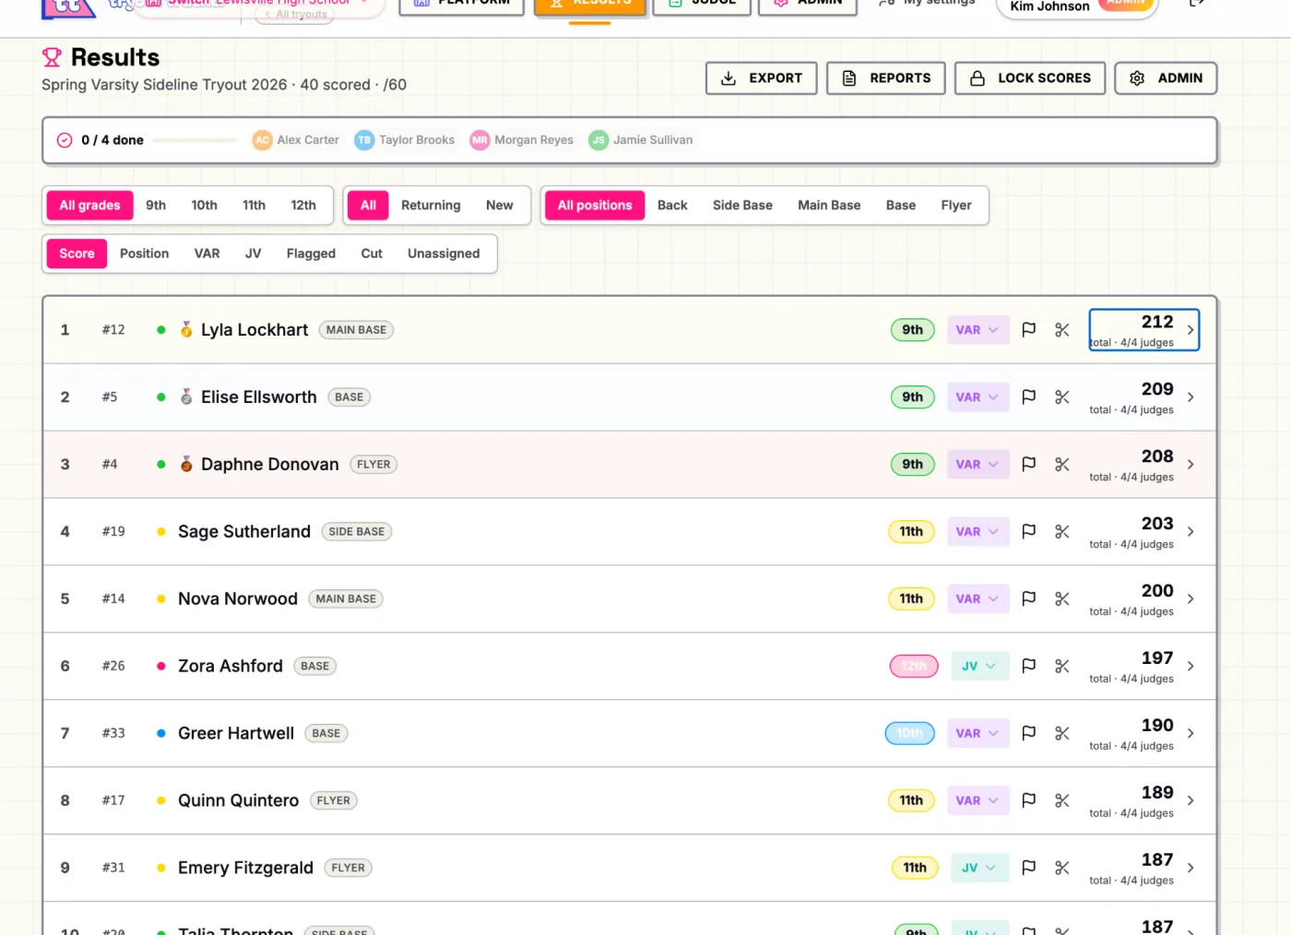
Task: Open VAR dropdown for Nova Norwood
Action: tap(977, 598)
